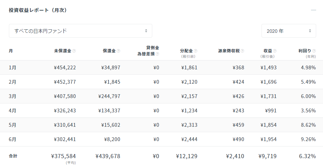Viewport: 323px width, 166px height.
Task: Click the arrows on the year selector
Action: coord(310,31)
